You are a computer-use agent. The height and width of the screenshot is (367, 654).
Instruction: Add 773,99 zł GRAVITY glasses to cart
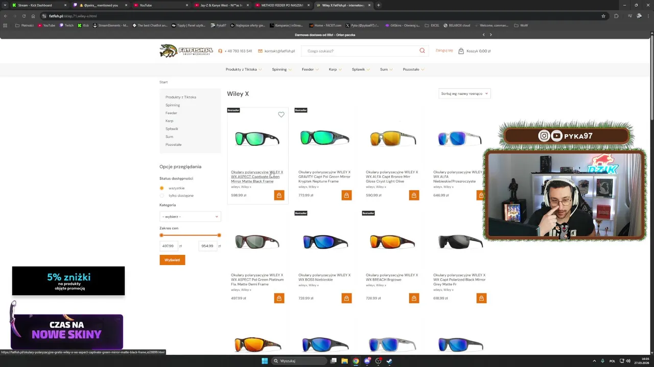pos(346,195)
